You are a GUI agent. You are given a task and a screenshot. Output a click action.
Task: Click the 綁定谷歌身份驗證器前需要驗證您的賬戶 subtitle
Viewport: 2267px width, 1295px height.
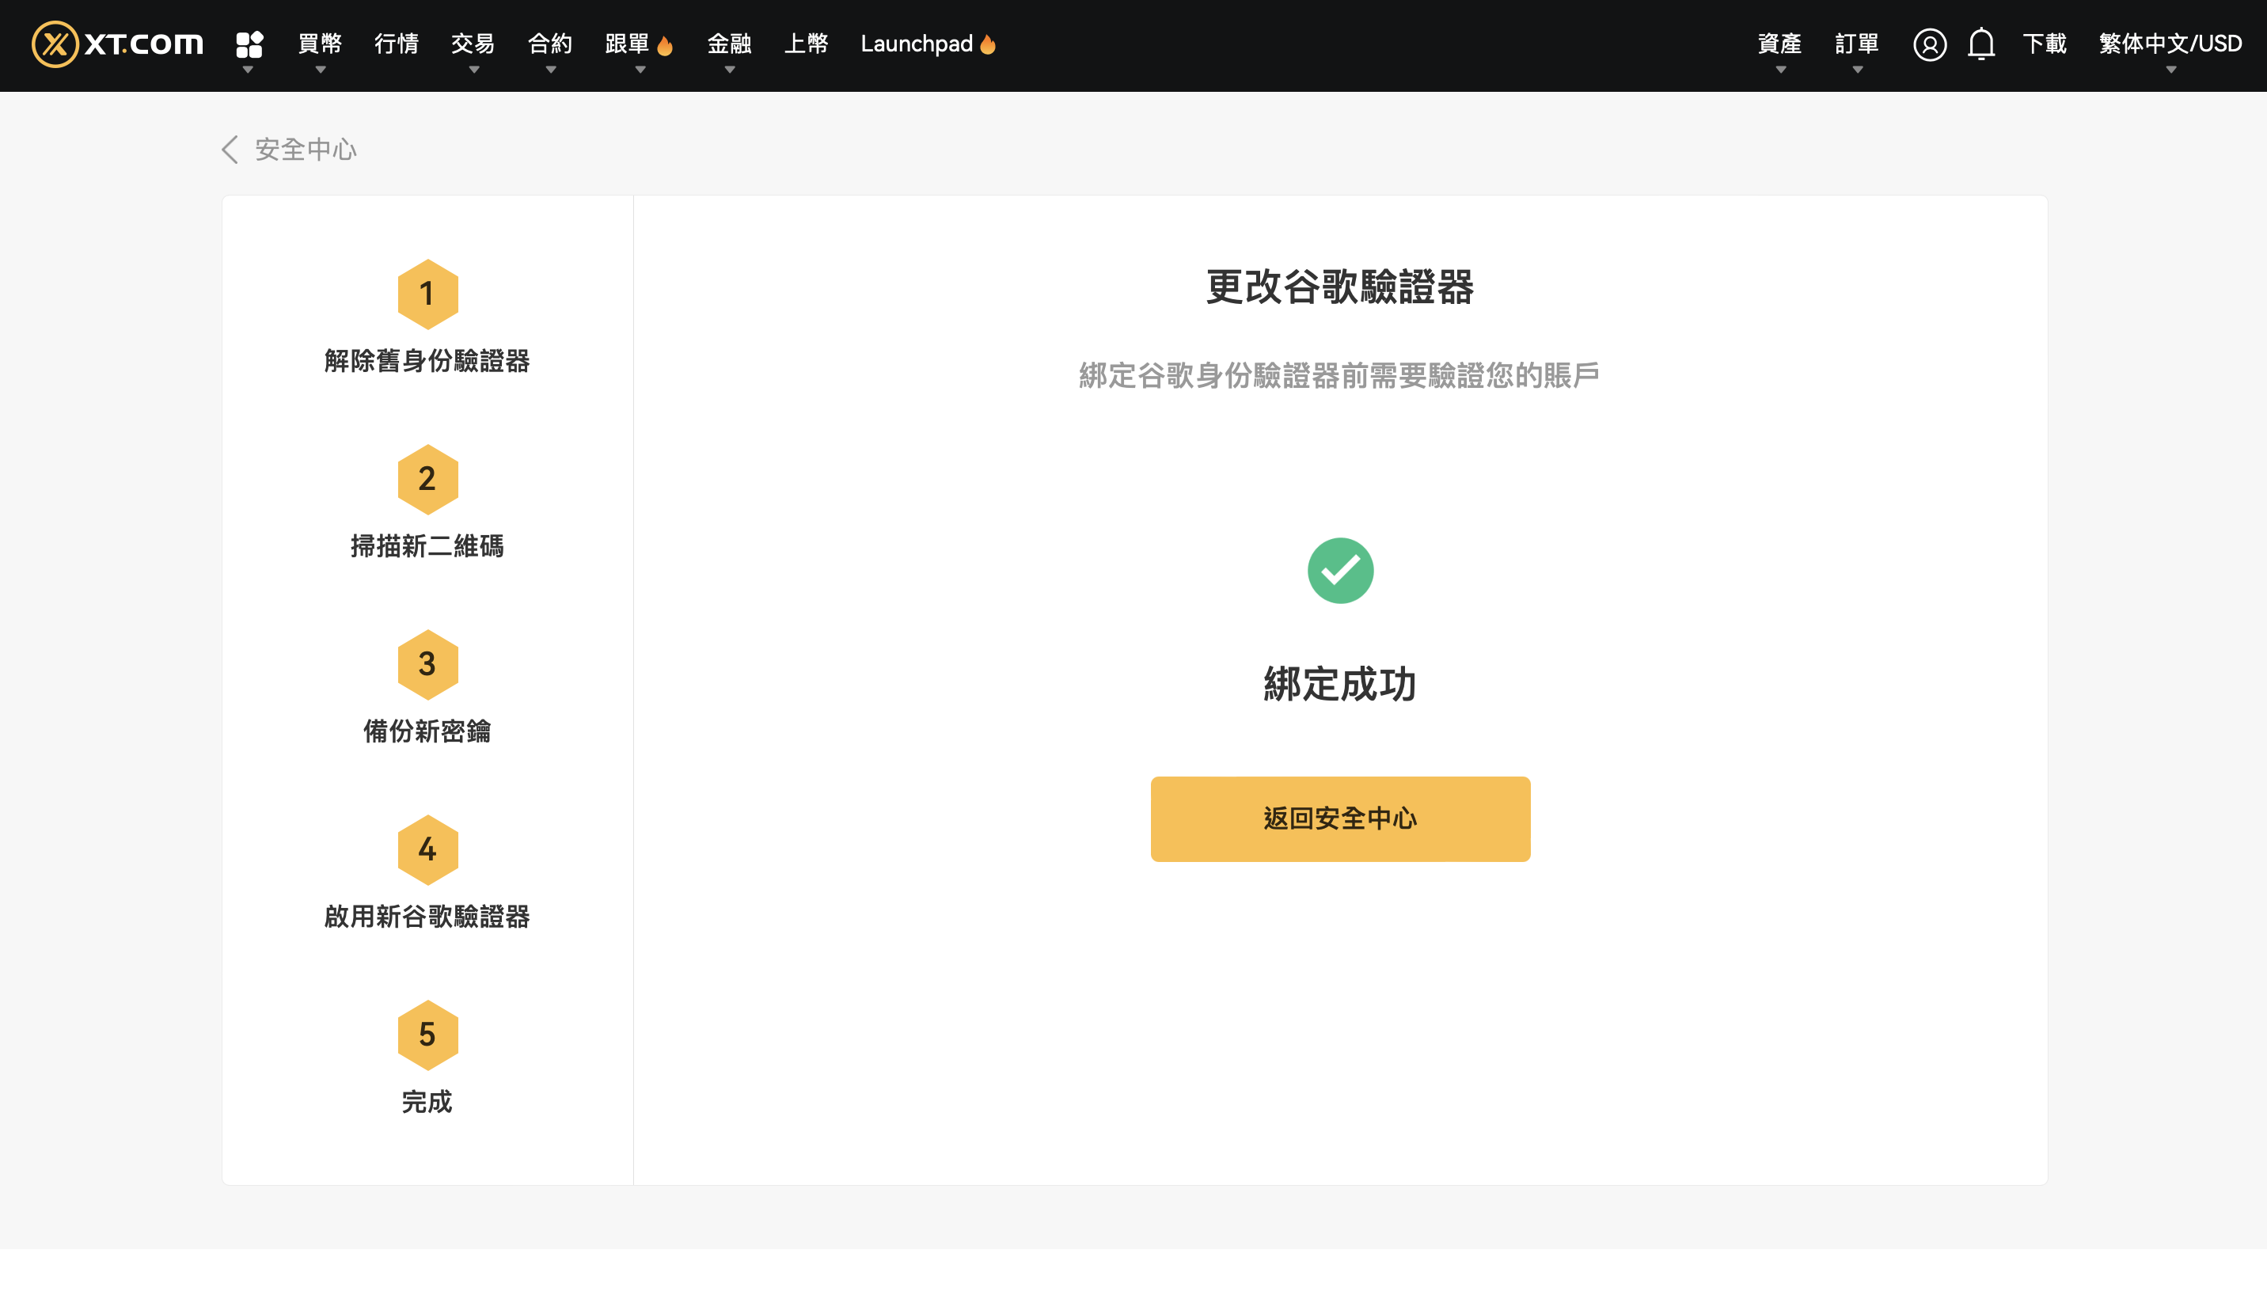click(x=1340, y=375)
